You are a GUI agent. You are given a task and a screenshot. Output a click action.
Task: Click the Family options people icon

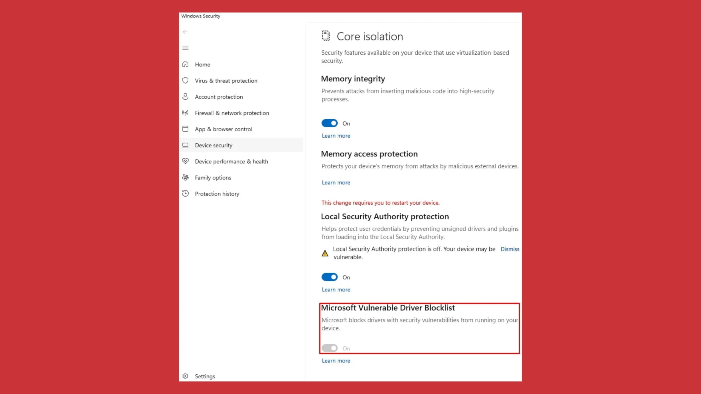[x=185, y=177]
